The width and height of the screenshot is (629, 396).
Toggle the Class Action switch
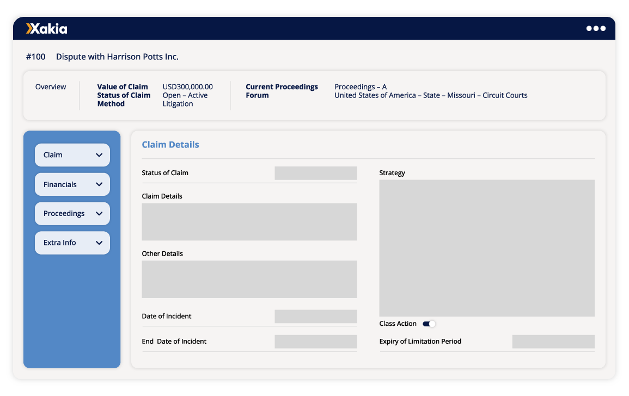(x=430, y=323)
